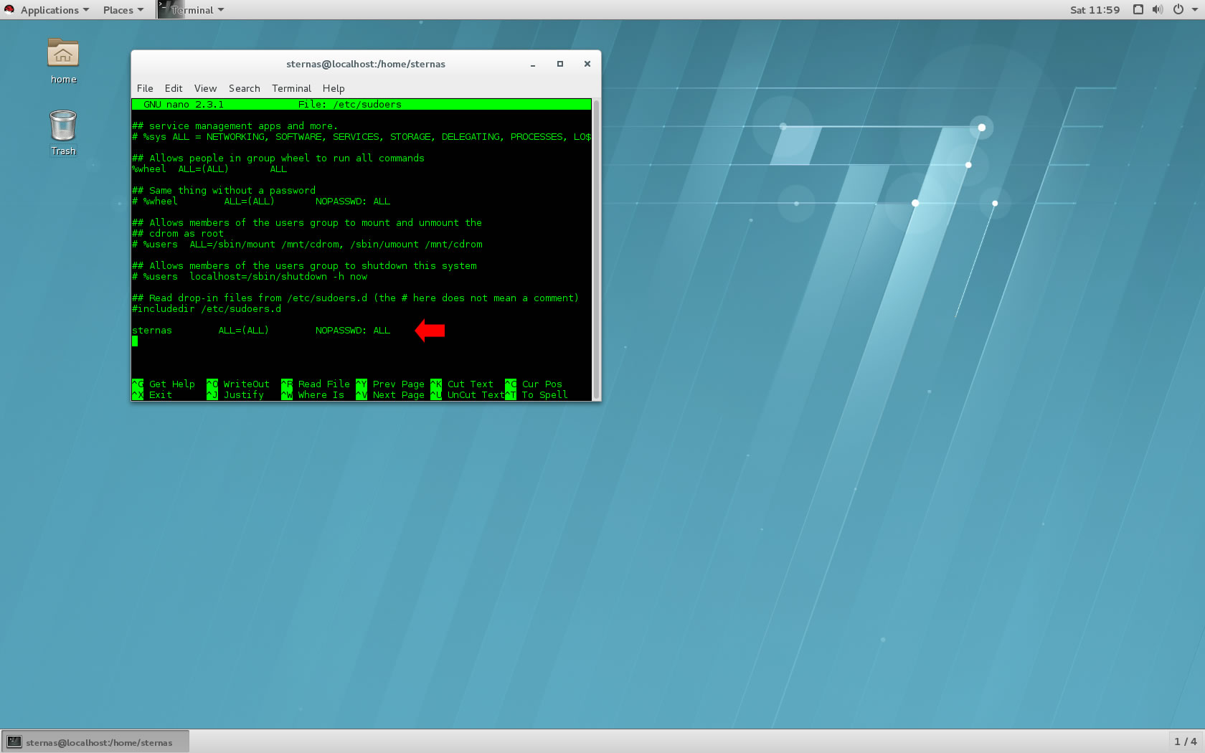The image size is (1205, 753).
Task: Click the '## cdrom as root' comment line
Action: [178, 234]
